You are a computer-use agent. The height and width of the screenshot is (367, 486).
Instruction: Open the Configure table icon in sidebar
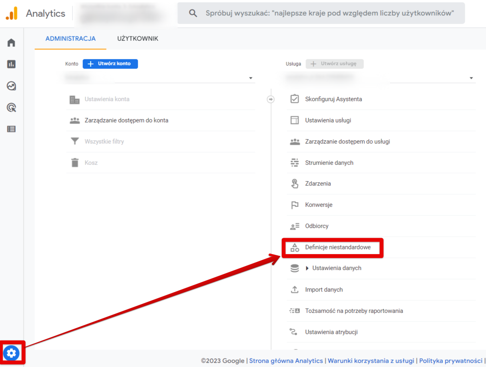point(11,129)
